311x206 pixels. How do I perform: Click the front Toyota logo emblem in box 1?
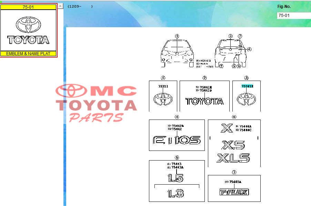pos(163,99)
